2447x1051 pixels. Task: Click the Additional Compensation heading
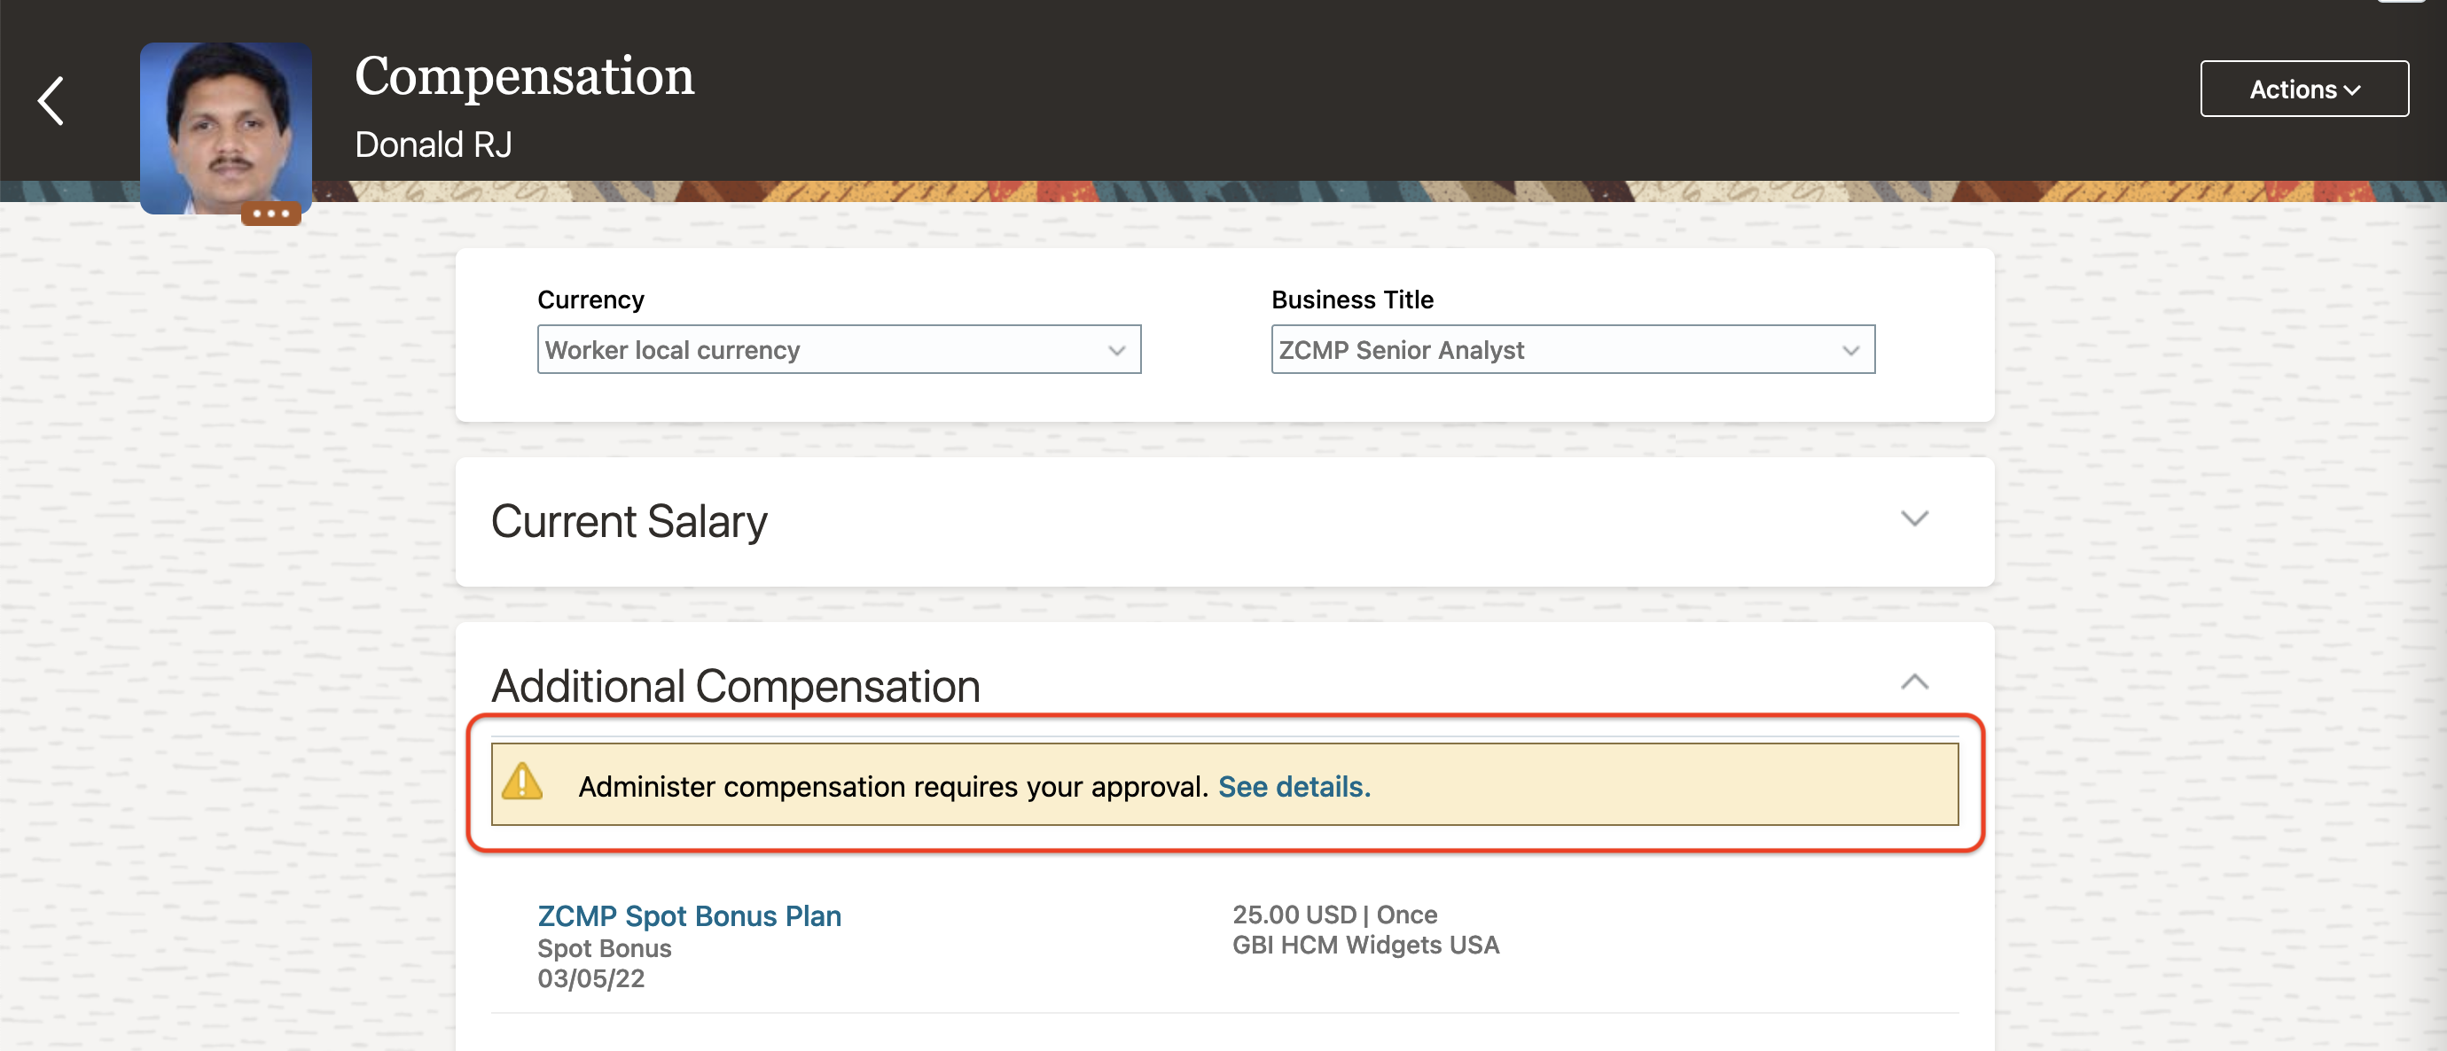[x=735, y=686]
